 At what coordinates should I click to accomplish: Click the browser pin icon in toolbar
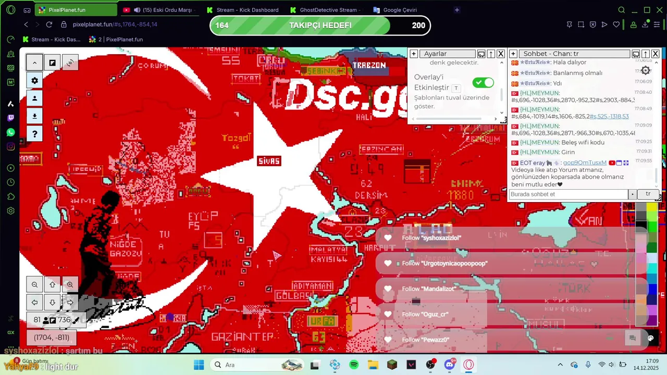tap(569, 24)
